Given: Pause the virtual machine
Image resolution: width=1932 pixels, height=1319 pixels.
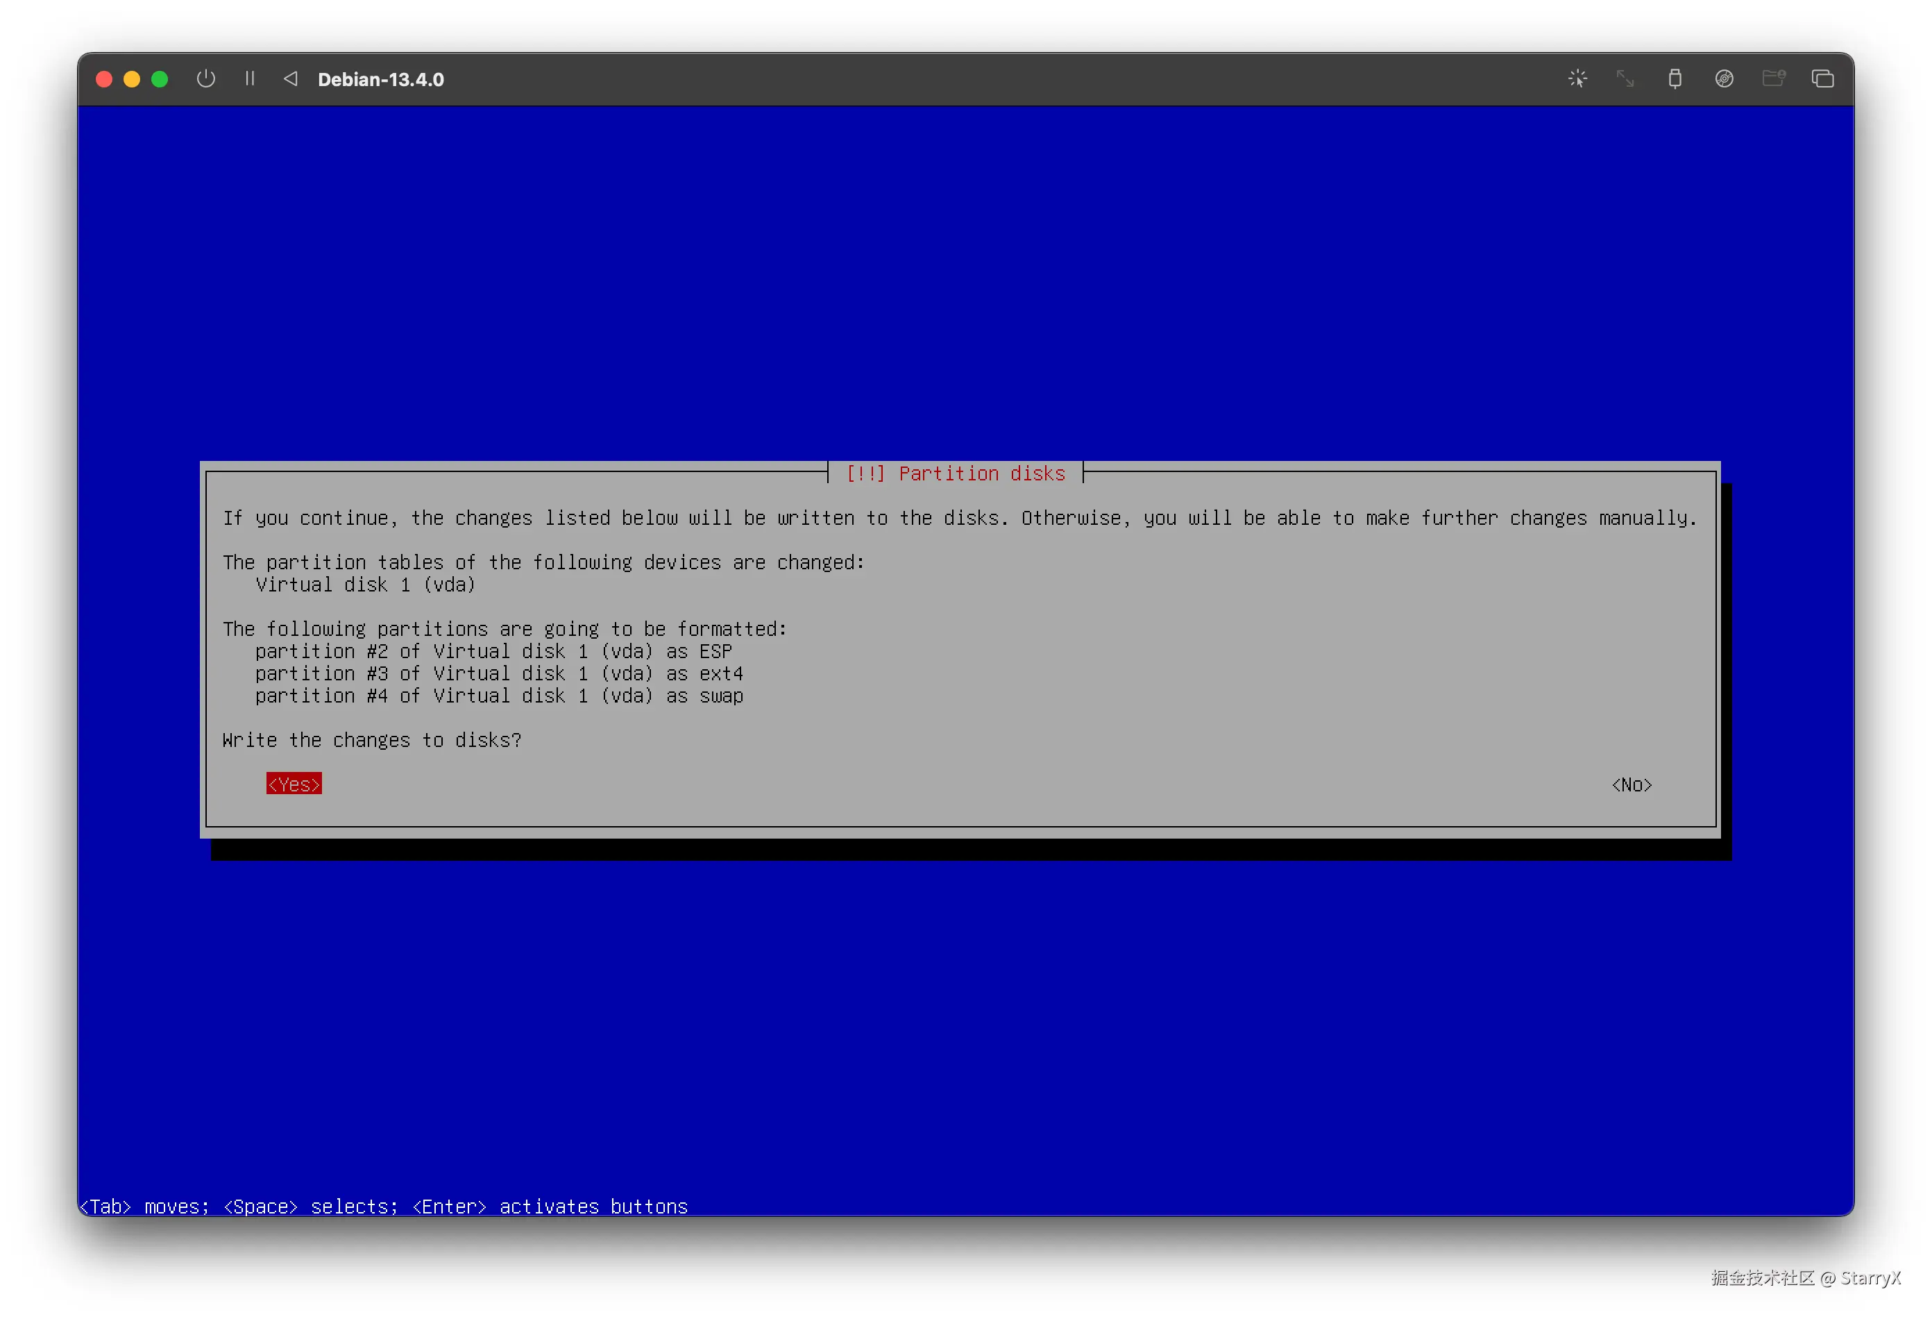Looking at the screenshot, I should click(249, 79).
